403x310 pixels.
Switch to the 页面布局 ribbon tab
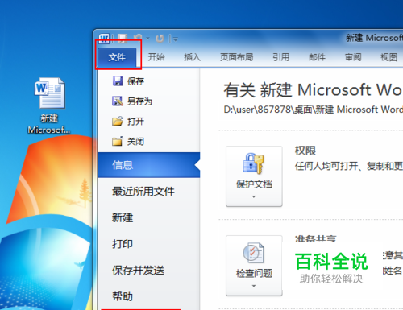(237, 57)
